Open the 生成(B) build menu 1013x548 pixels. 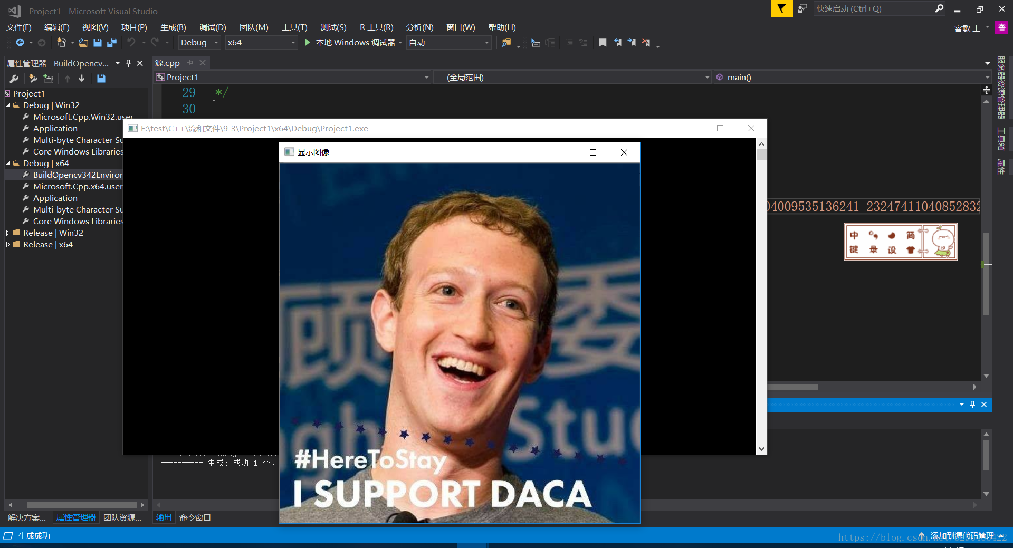(173, 27)
